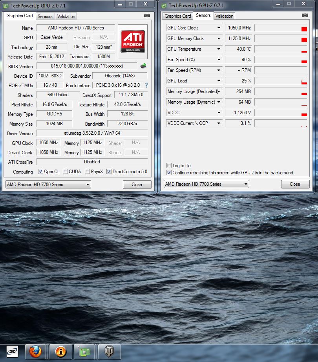Click the 1050.0 MHz core clock value
This screenshot has height=362, width=318.
click(239, 28)
